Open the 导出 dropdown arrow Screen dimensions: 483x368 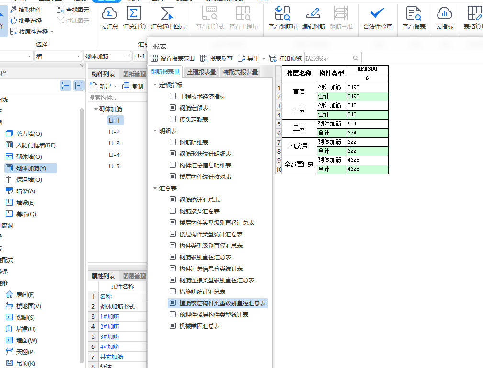click(264, 59)
